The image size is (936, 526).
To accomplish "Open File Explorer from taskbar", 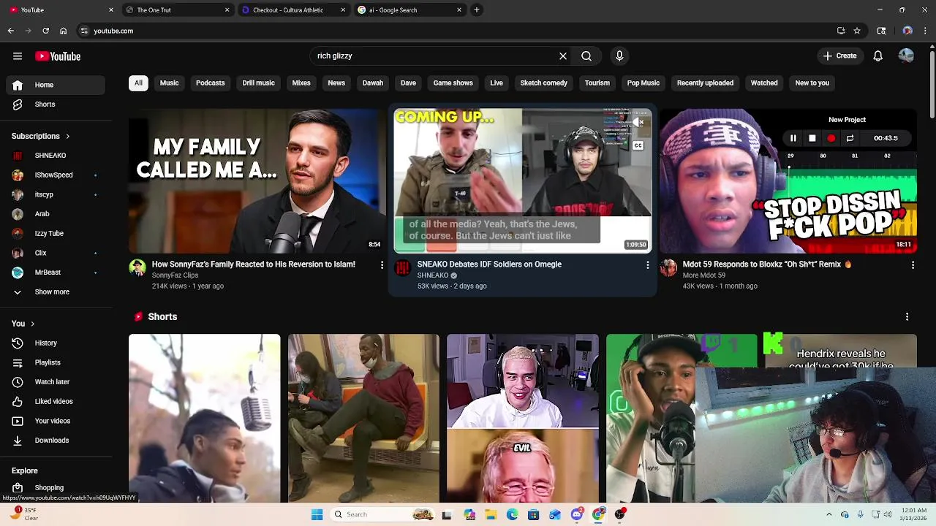I will pyautogui.click(x=491, y=514).
